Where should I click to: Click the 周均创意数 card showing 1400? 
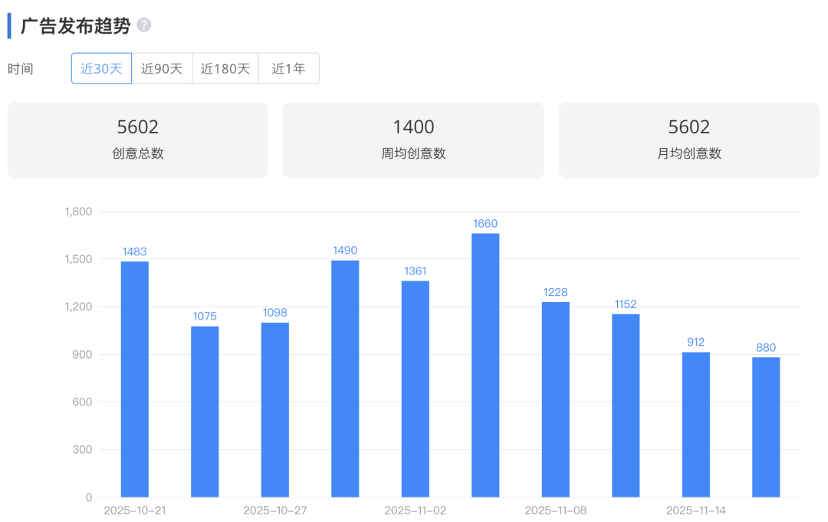[413, 140]
